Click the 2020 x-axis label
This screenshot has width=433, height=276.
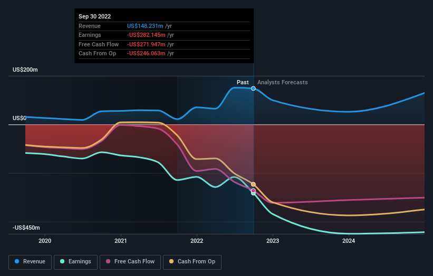point(45,241)
